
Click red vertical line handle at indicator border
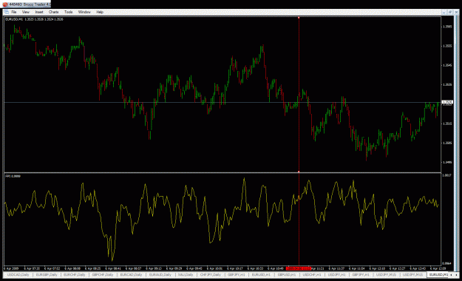click(299, 172)
